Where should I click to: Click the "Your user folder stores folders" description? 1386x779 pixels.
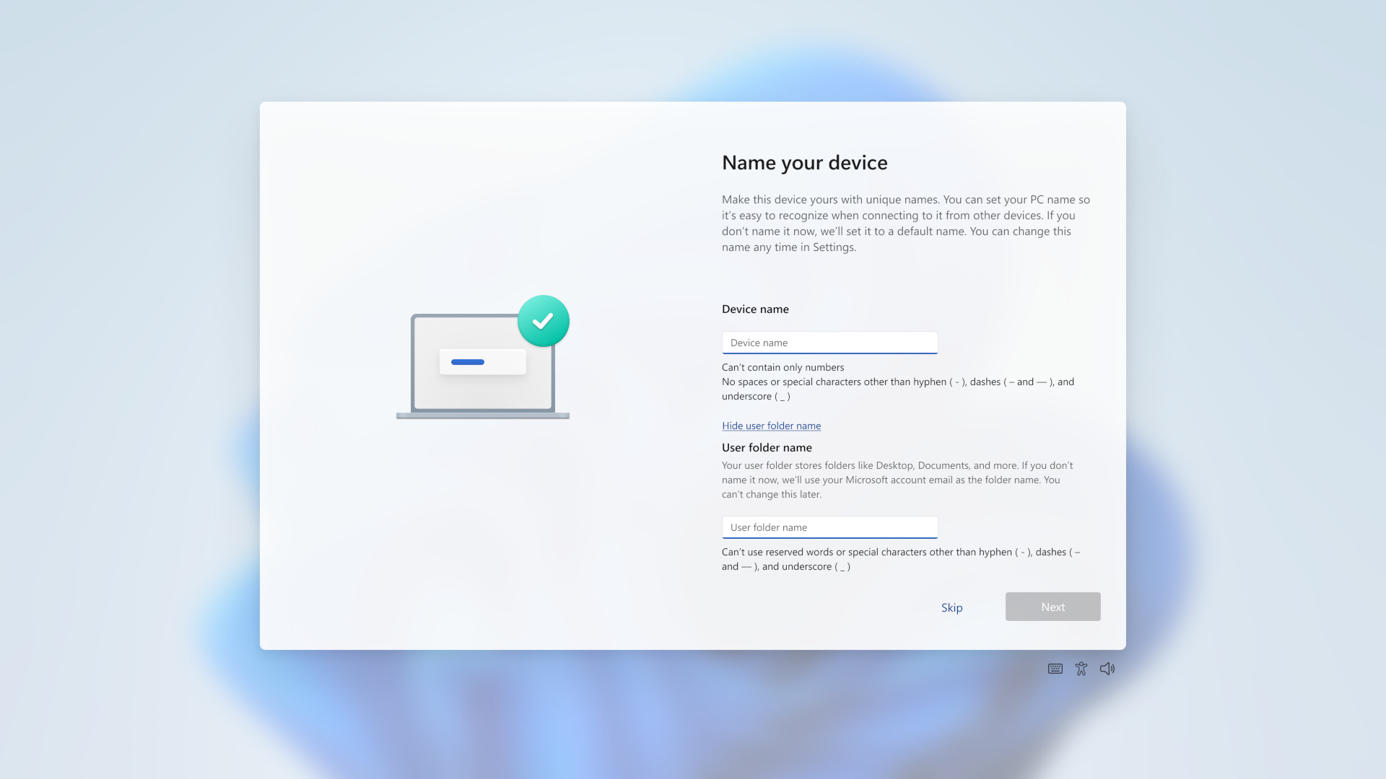tap(897, 480)
